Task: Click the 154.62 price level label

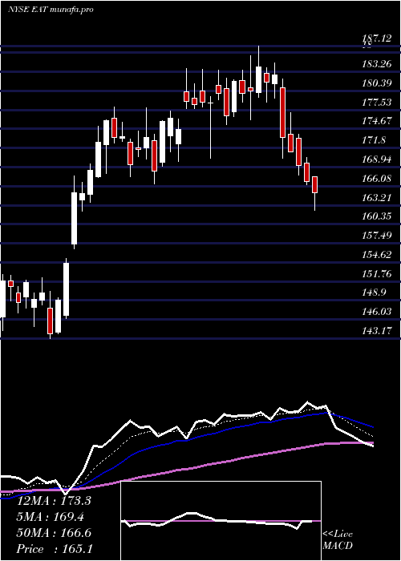Action: point(377,255)
